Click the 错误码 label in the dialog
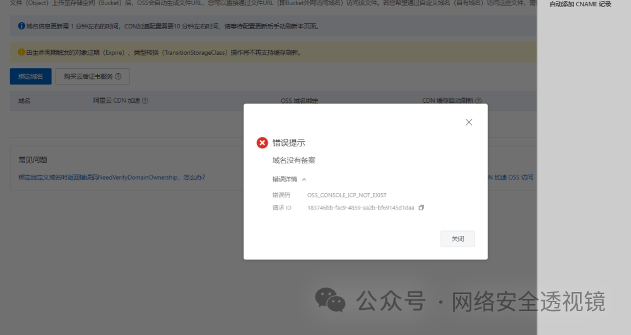The width and height of the screenshot is (631, 335). (281, 195)
